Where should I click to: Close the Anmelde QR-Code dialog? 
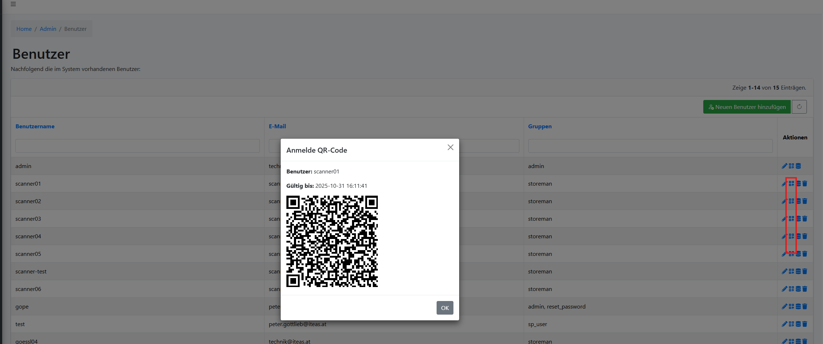click(x=450, y=147)
